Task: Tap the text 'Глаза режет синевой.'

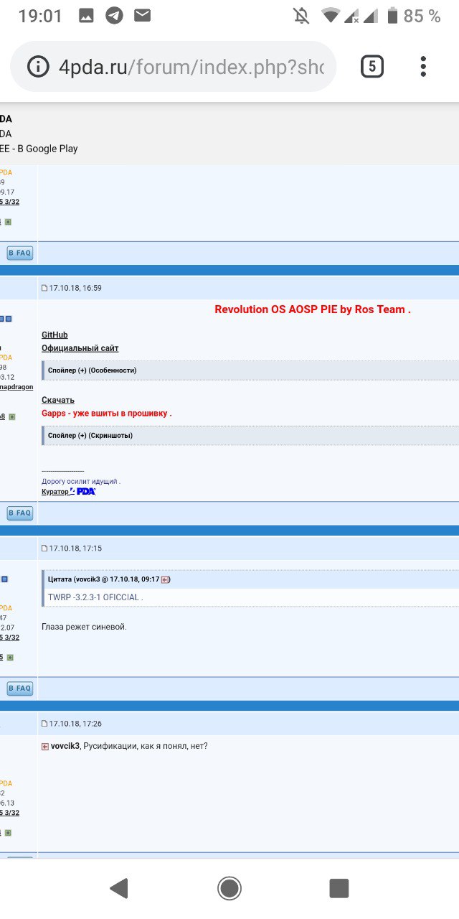Action: (x=84, y=627)
